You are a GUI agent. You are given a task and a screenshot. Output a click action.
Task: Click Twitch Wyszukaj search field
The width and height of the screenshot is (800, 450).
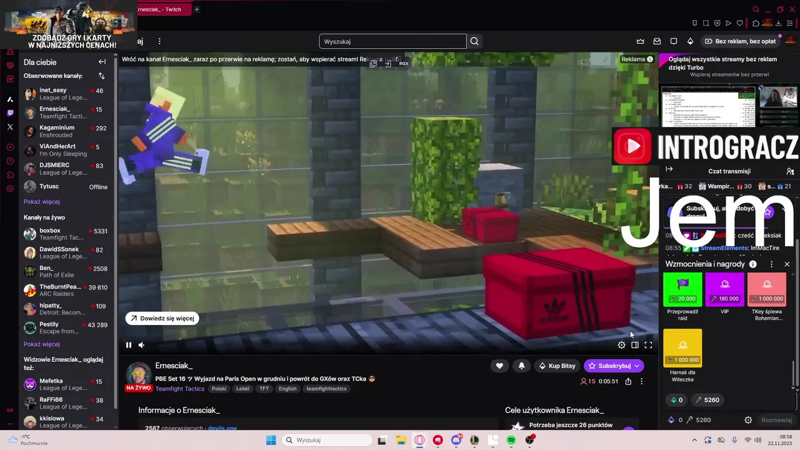click(x=393, y=41)
